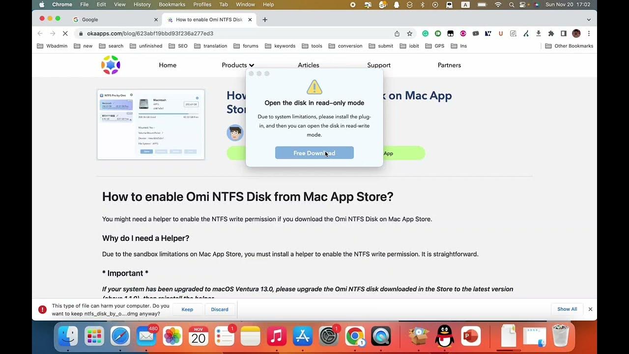Open the Bookmarks menu
This screenshot has width=629, height=354.
(172, 4)
